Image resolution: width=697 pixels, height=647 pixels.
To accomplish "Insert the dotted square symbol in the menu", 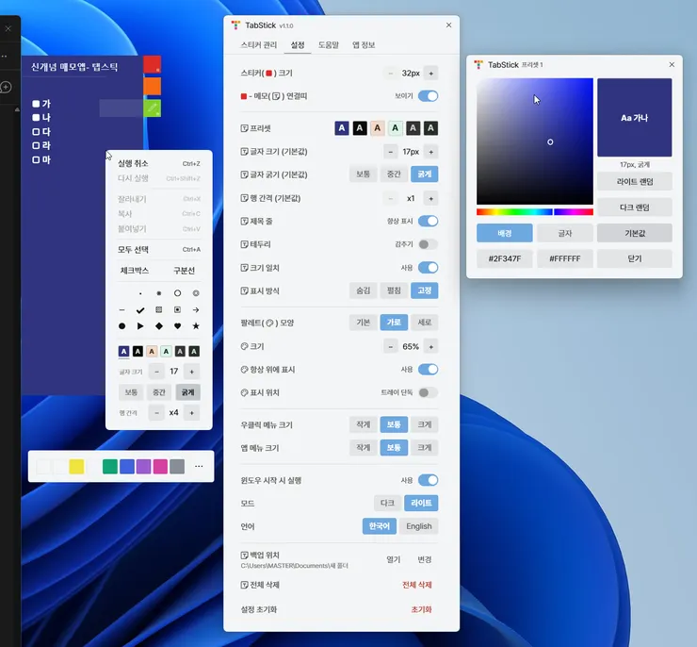I will (x=158, y=310).
